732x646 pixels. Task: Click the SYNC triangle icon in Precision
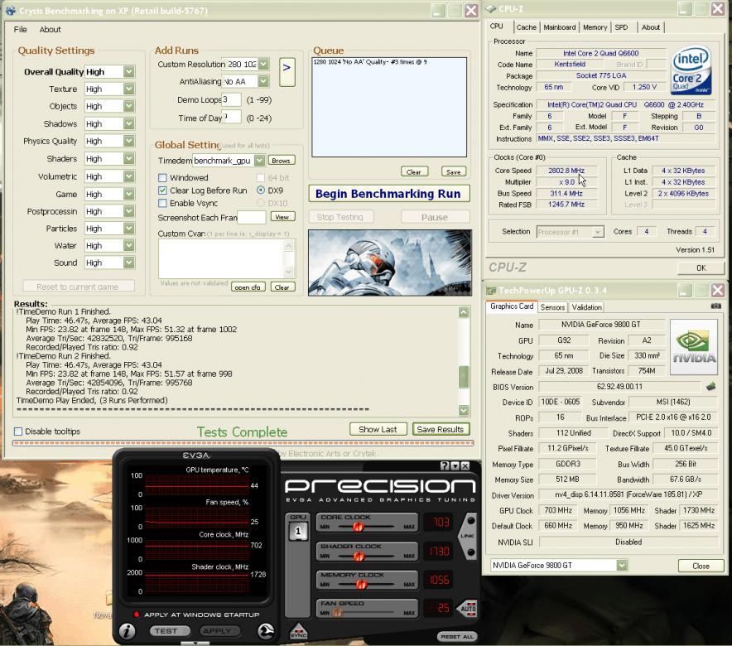(x=298, y=631)
